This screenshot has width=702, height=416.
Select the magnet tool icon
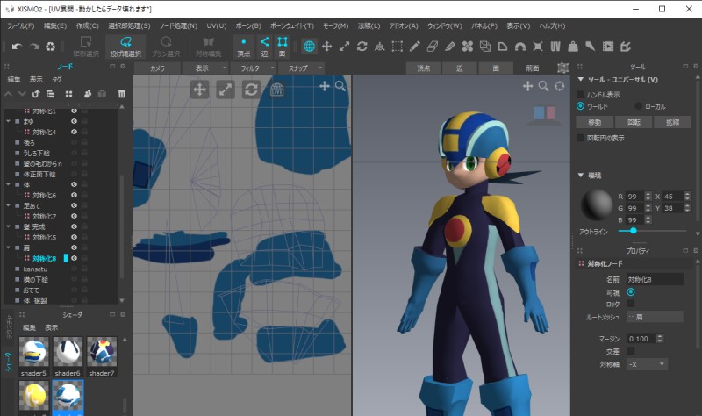(x=519, y=46)
